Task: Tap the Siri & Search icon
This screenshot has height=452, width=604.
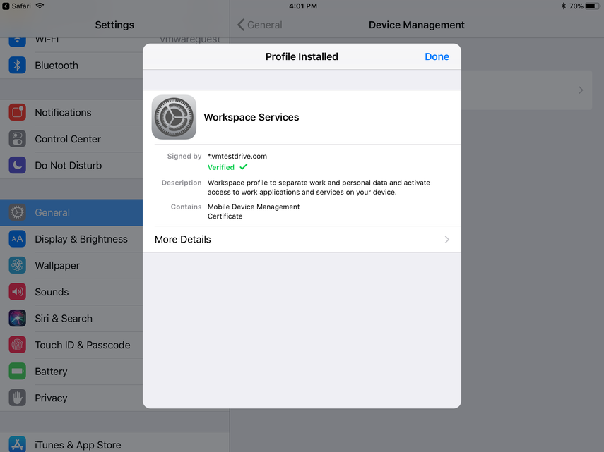Action: point(18,318)
